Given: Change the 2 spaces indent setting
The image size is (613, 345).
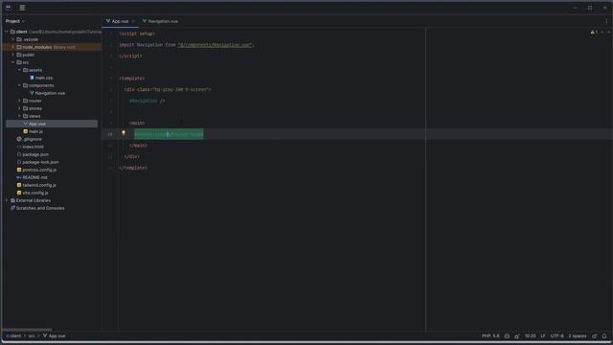Looking at the screenshot, I should 577,336.
